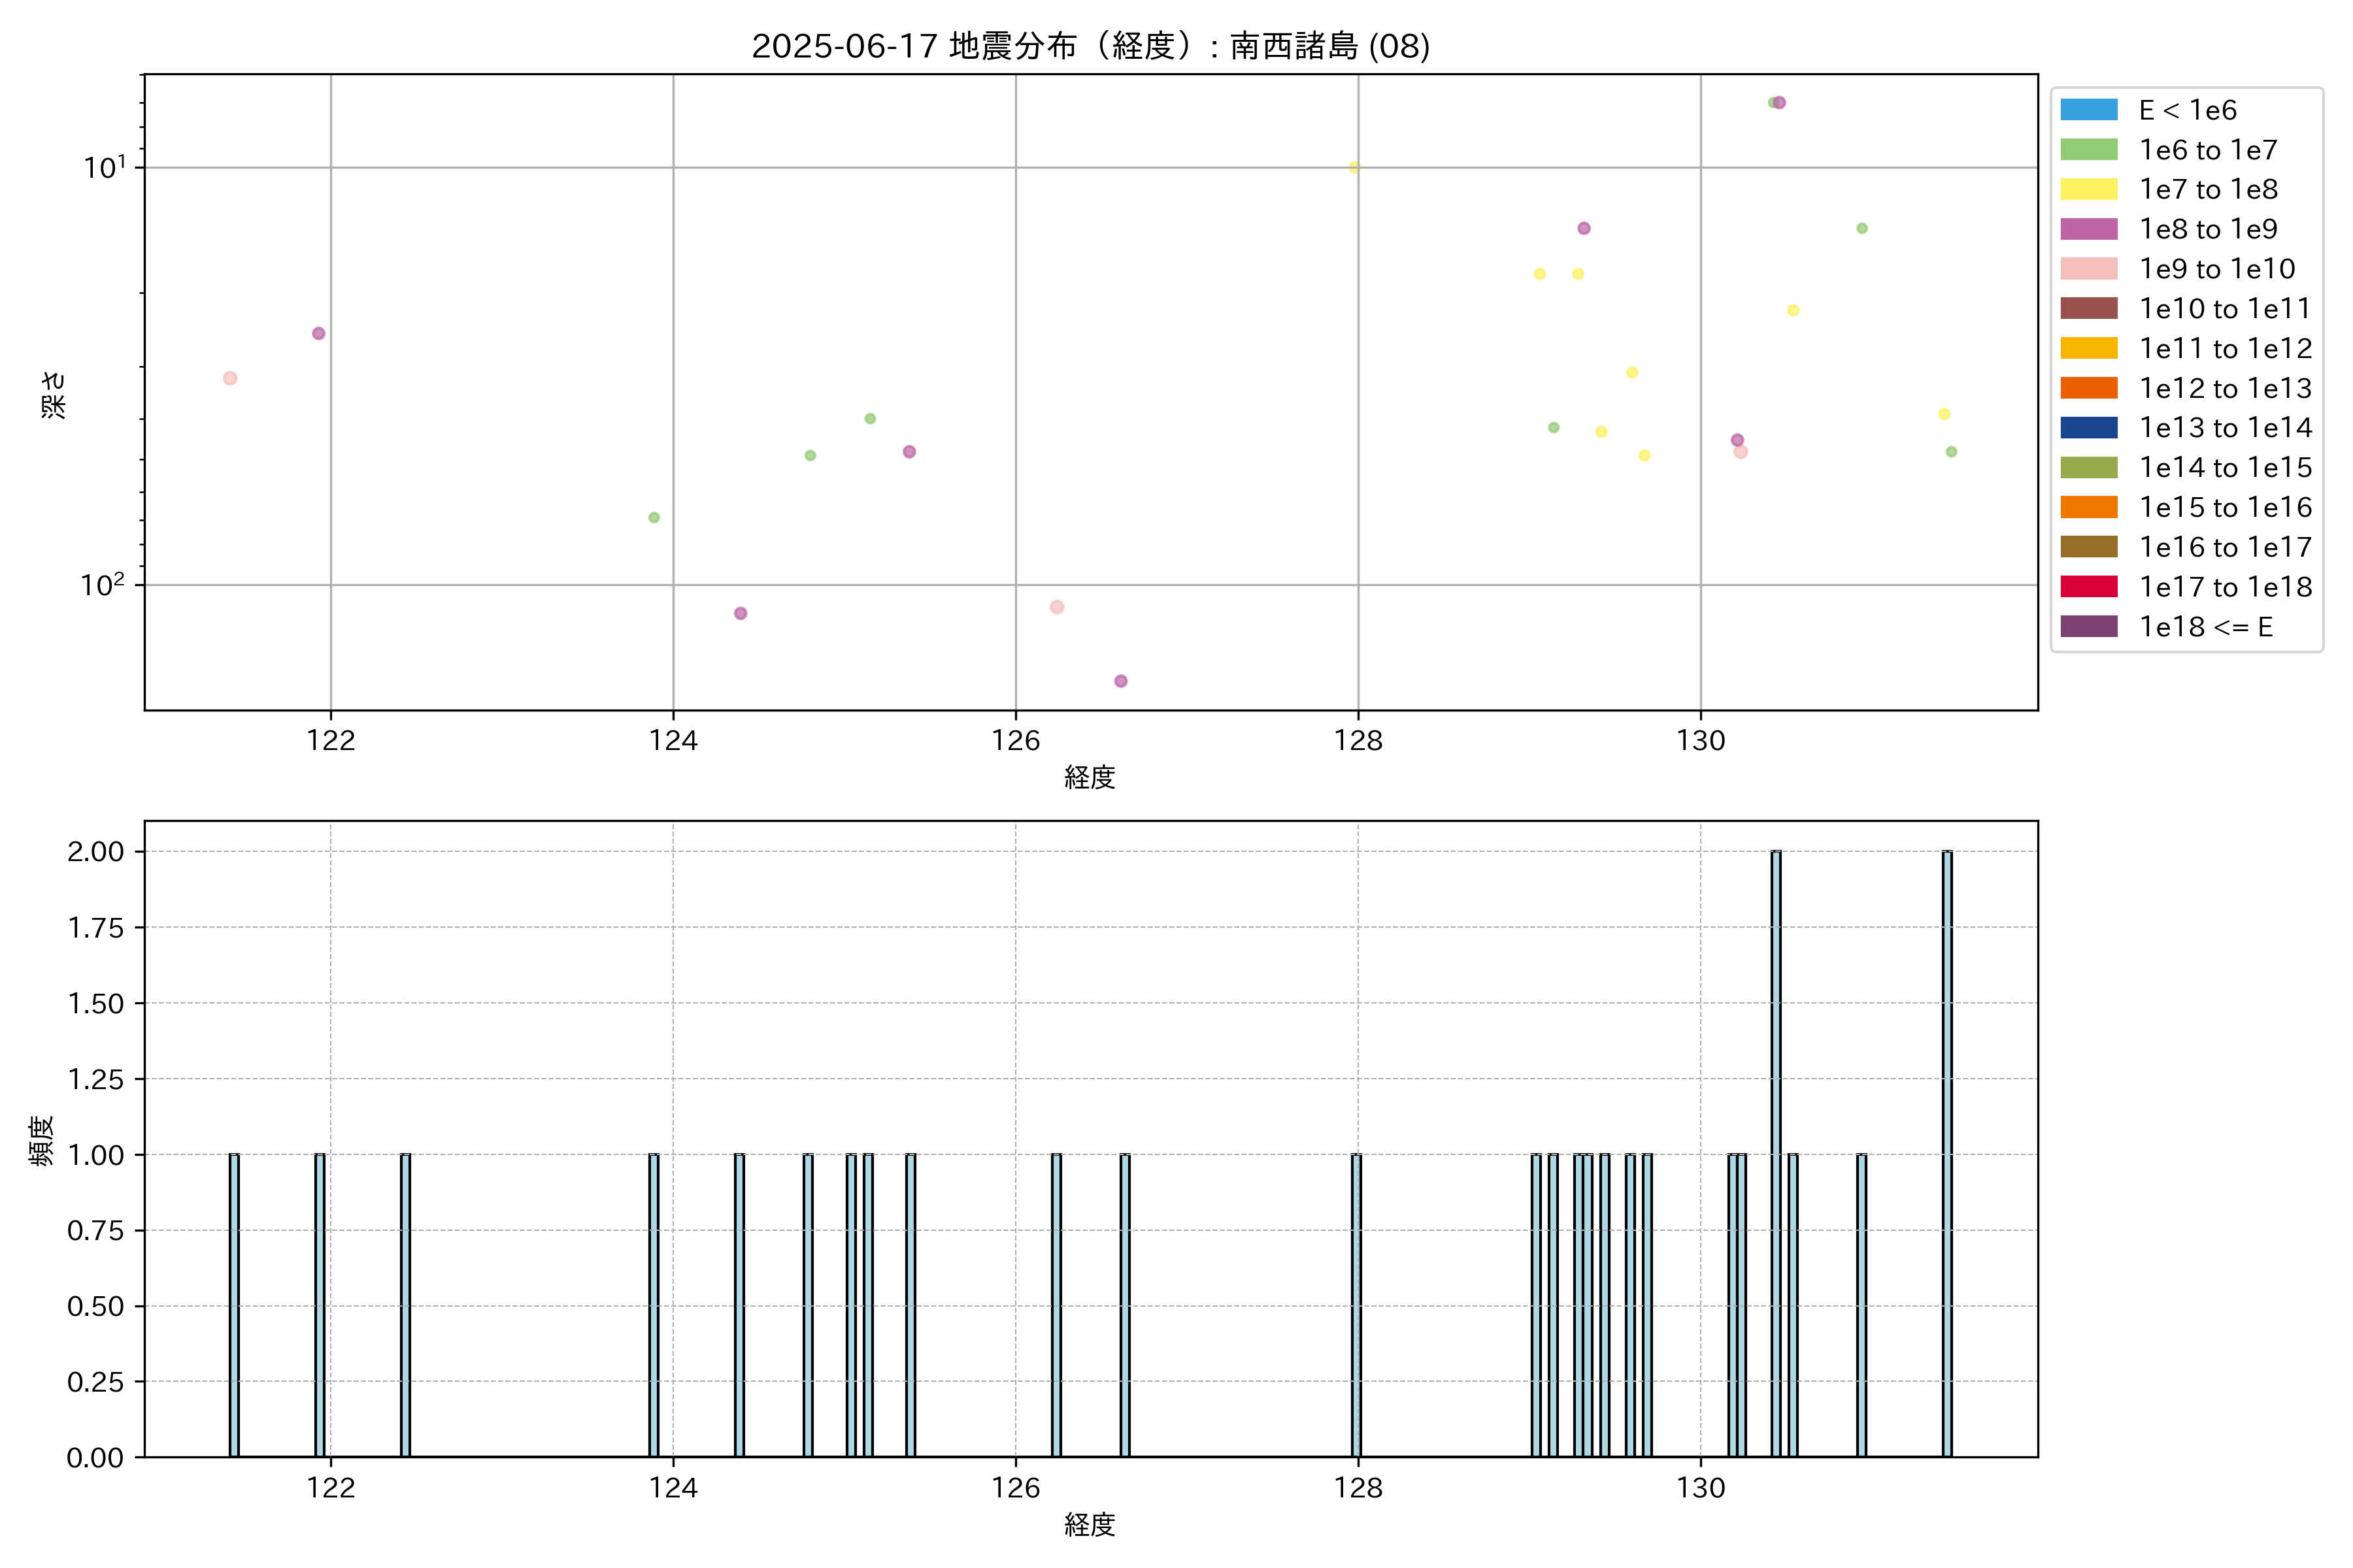The height and width of the screenshot is (1568, 2353).
Task: Click the leftmost histogram bar
Action: point(233,1305)
